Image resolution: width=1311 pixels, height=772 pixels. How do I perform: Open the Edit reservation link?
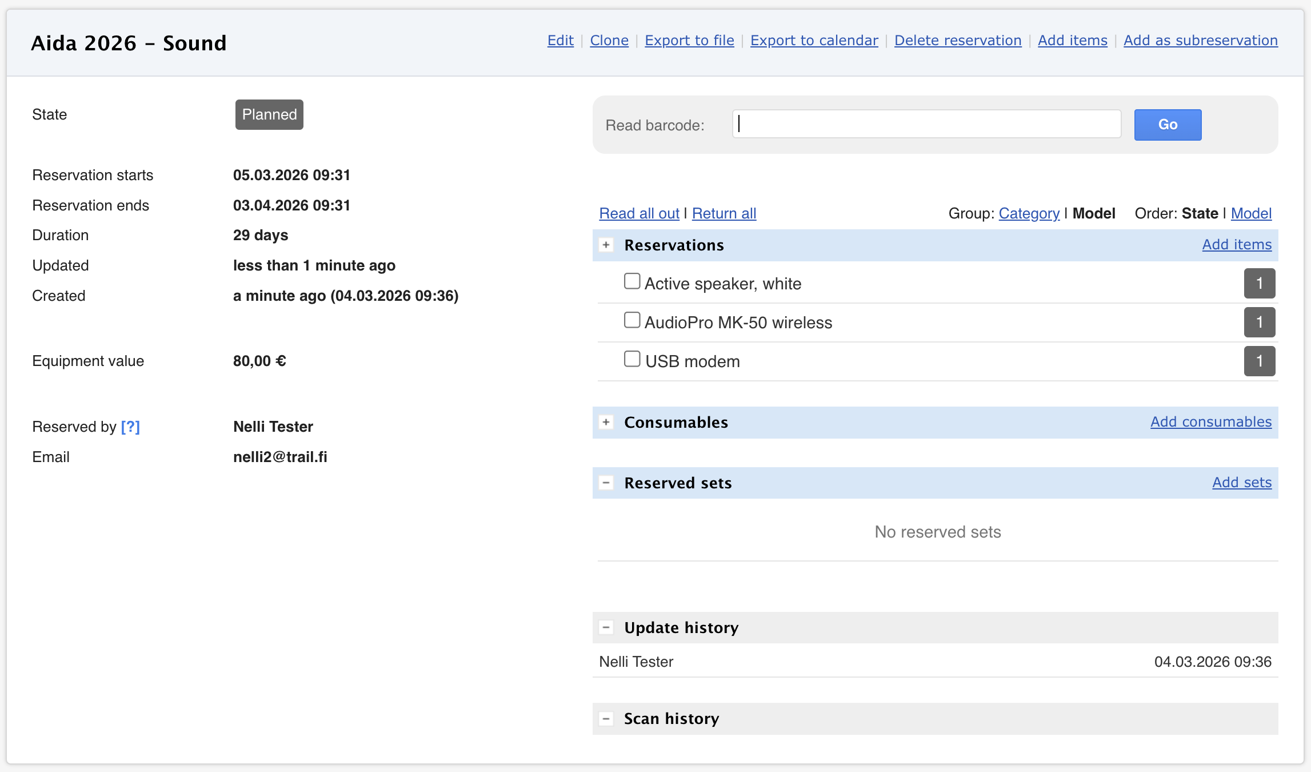pyautogui.click(x=560, y=41)
